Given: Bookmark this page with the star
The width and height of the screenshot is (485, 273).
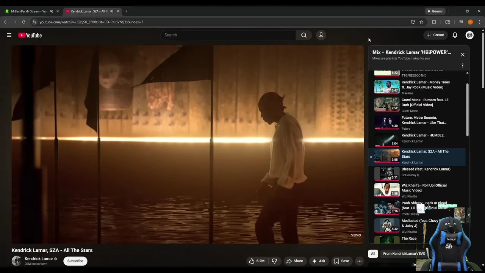Looking at the screenshot, I should [421, 22].
